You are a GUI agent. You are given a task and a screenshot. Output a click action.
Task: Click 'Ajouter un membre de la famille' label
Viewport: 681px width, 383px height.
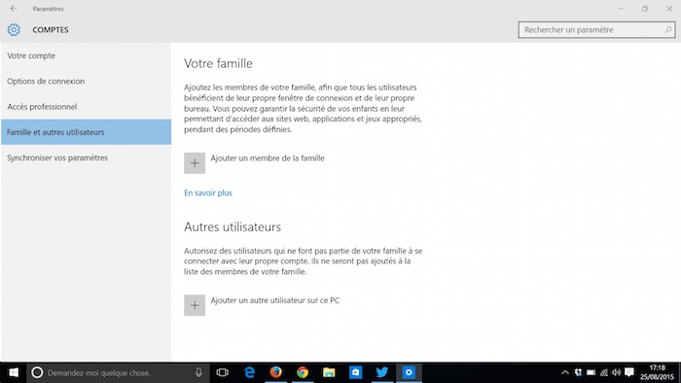(268, 158)
